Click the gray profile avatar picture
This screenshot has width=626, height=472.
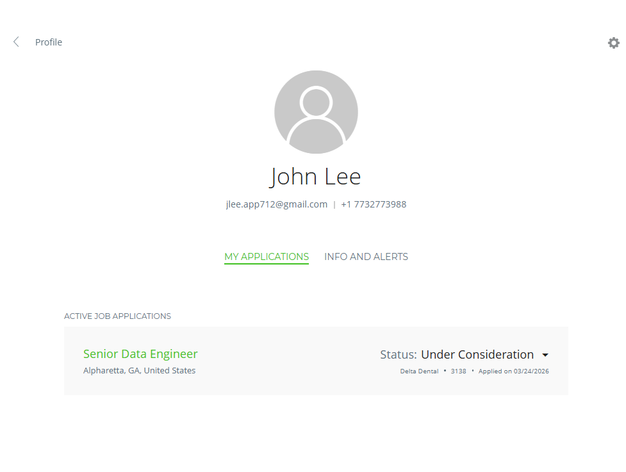point(316,112)
